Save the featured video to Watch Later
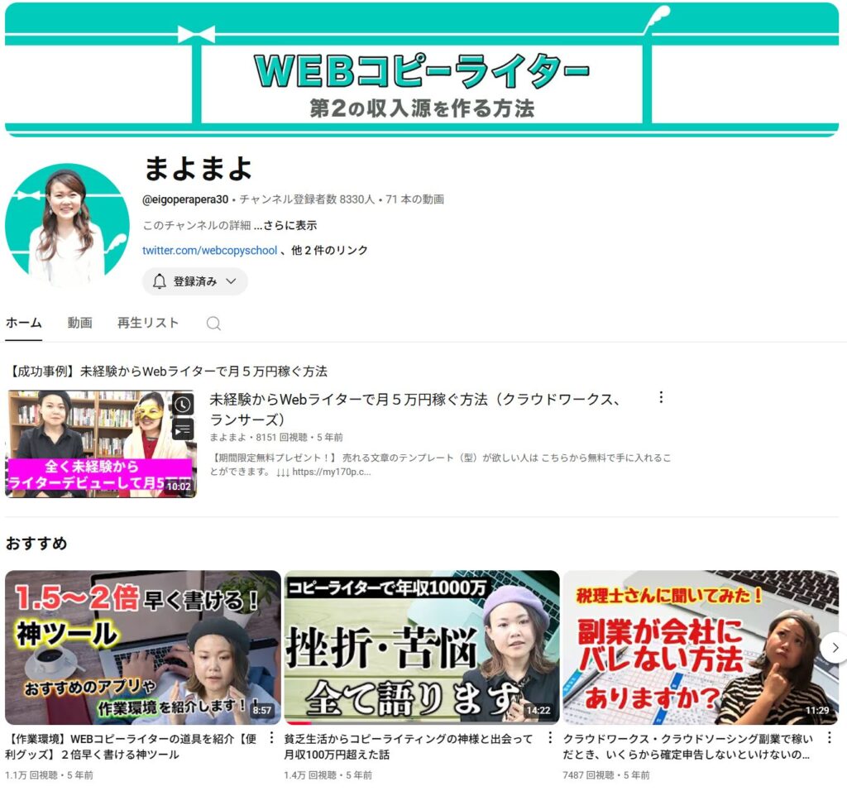This screenshot has width=847, height=796. point(184,403)
